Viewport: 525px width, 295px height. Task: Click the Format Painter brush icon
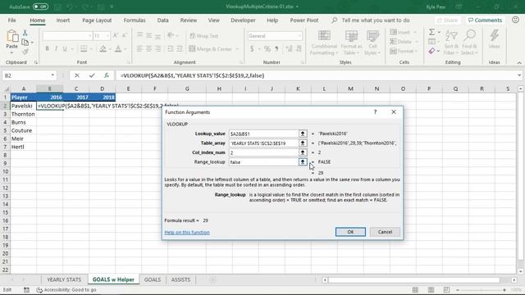pyautogui.click(x=25, y=52)
